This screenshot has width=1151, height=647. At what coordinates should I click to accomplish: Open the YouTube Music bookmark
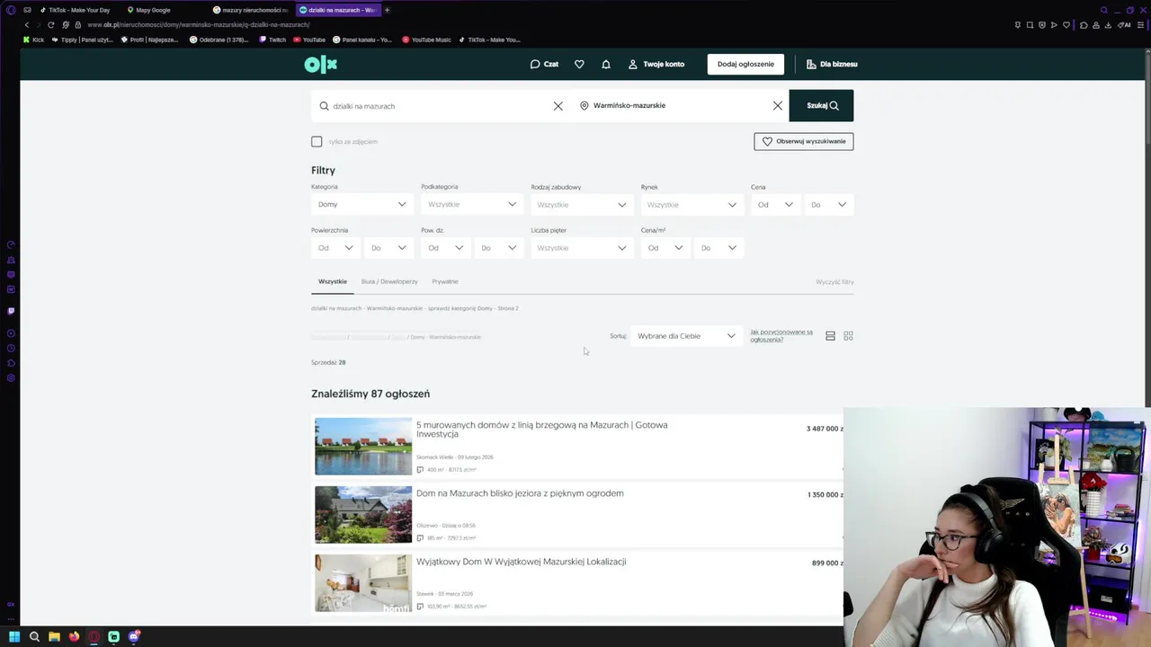point(426,40)
